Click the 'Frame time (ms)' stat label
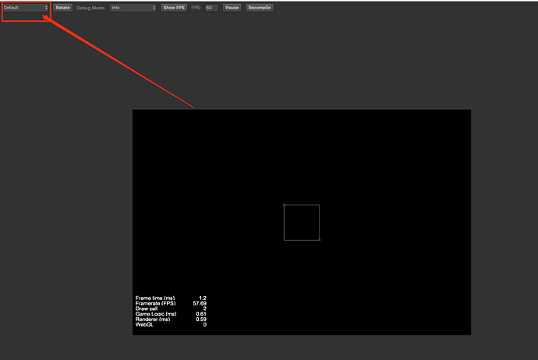This screenshot has width=538, height=360. pos(155,298)
